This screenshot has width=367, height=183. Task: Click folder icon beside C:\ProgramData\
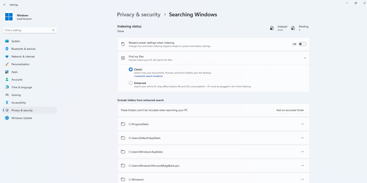tap(123, 124)
